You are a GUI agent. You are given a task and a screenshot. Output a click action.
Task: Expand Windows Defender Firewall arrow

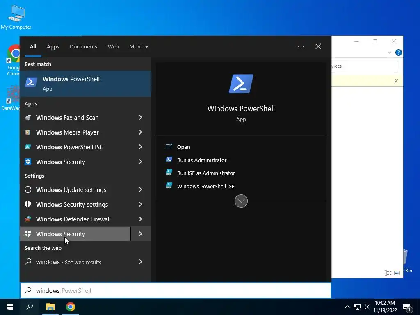[141, 219]
